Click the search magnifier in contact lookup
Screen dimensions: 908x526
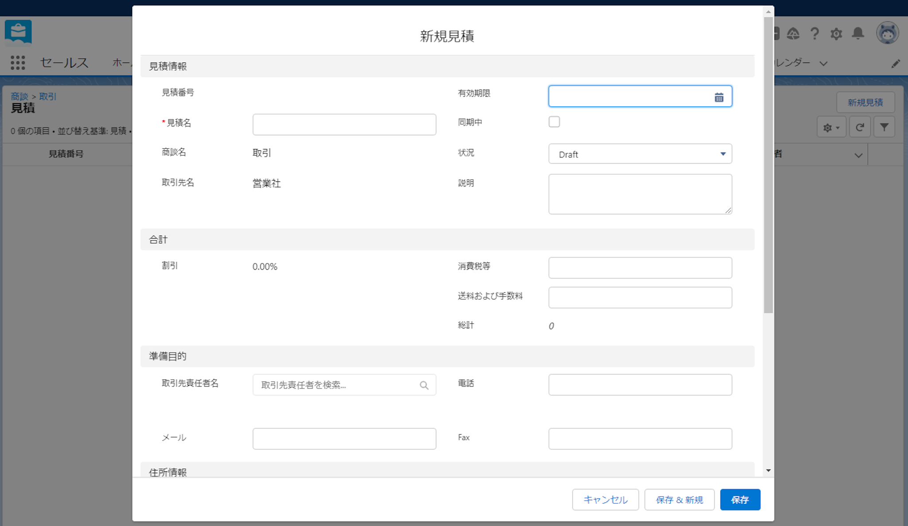424,385
